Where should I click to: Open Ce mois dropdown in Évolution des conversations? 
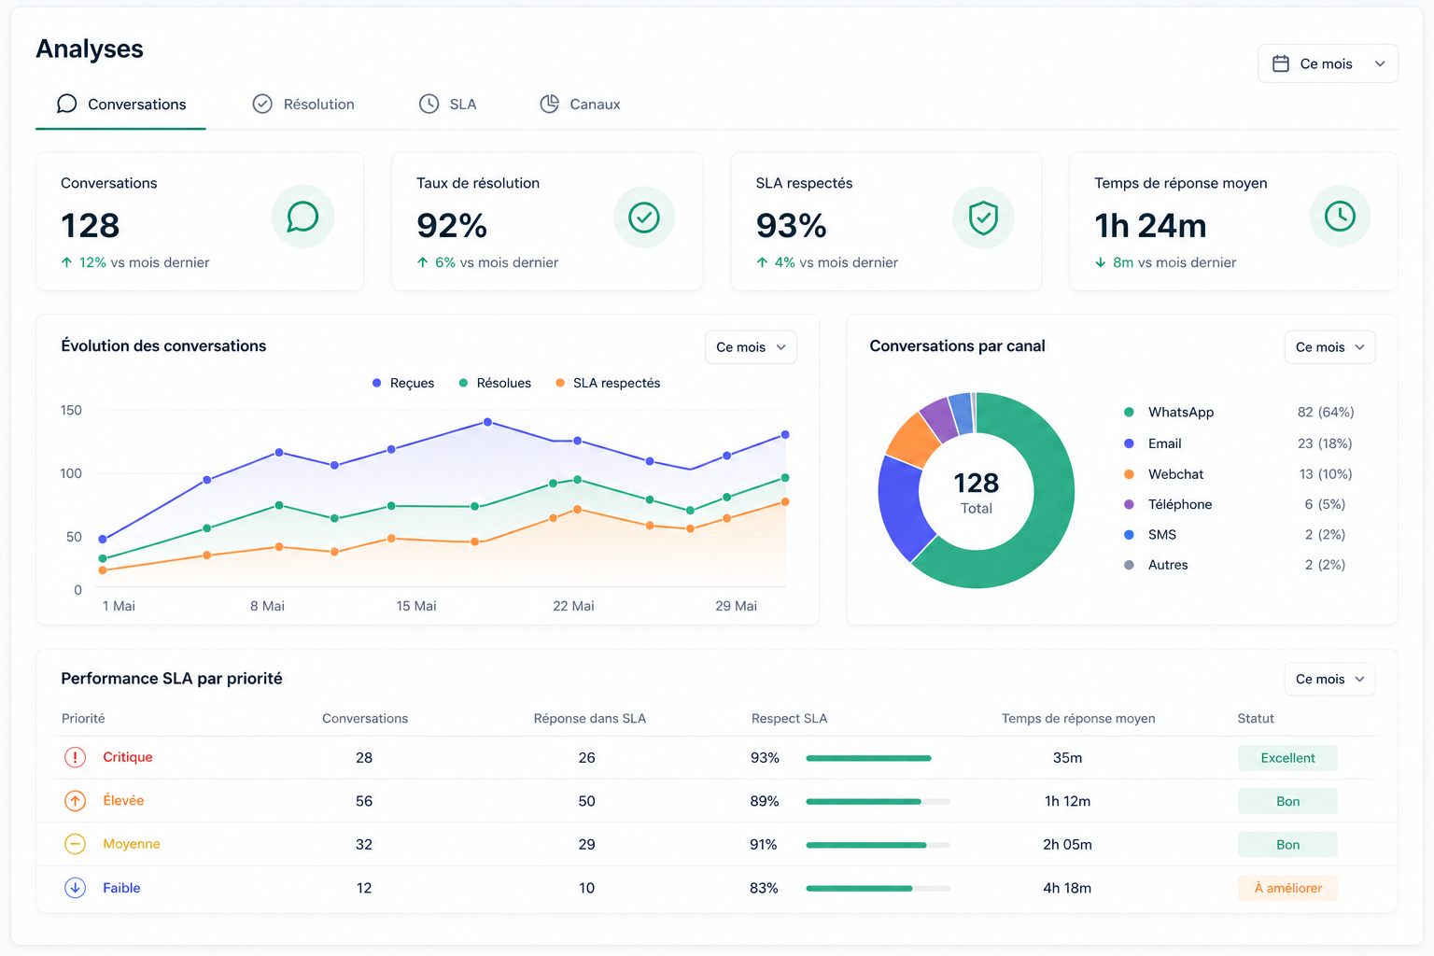(751, 347)
